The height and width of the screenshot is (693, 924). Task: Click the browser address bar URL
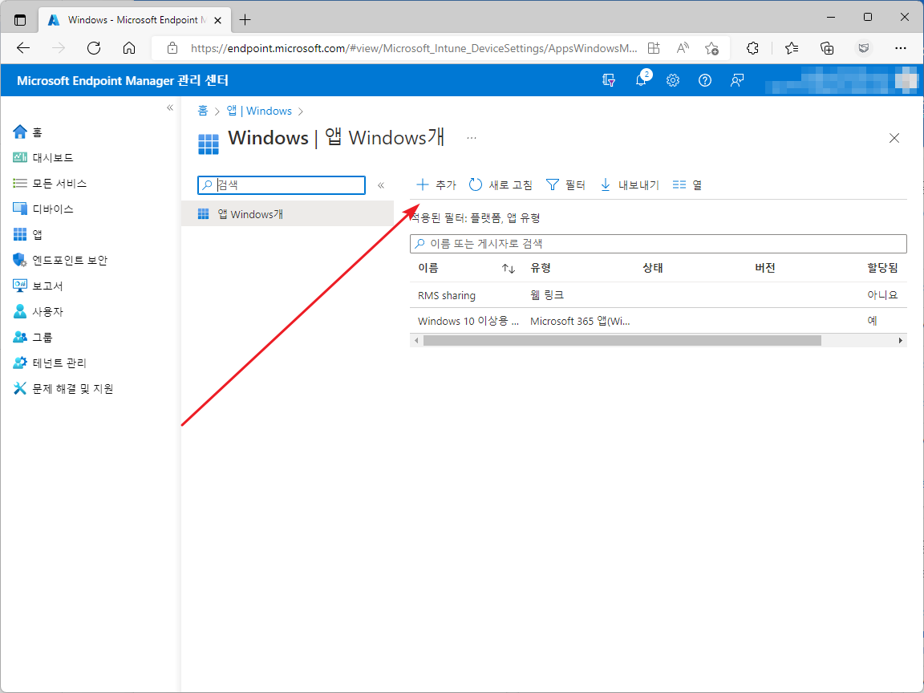point(414,48)
